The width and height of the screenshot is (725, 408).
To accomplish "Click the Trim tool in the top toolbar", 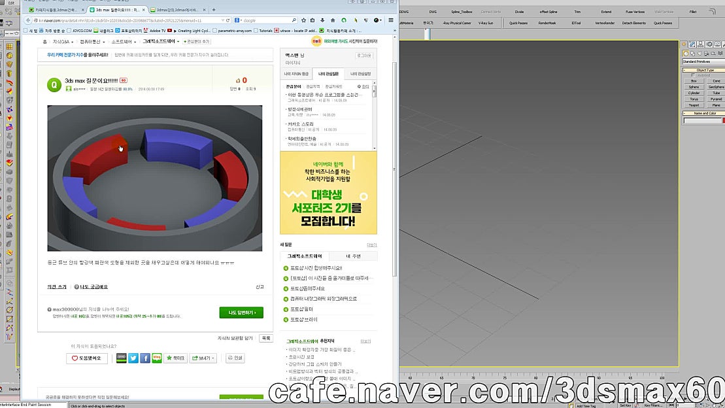I will click(x=578, y=12).
